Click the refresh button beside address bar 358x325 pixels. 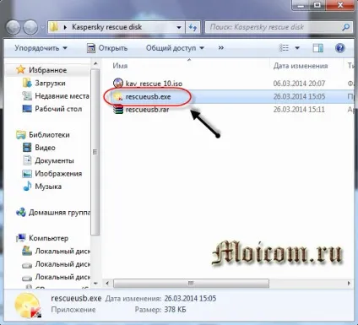(x=193, y=28)
